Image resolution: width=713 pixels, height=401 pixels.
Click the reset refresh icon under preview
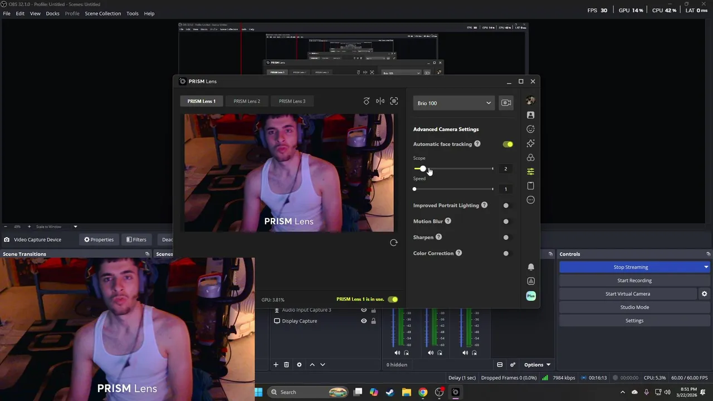coord(394,243)
